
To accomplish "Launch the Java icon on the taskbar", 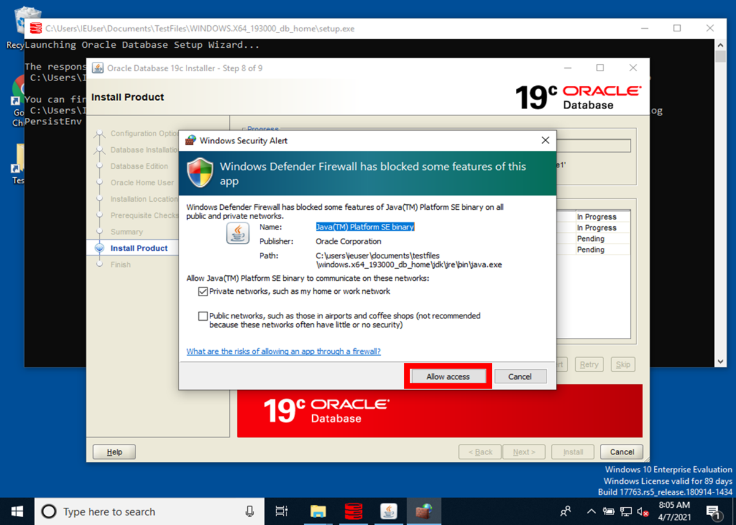I will 389,511.
